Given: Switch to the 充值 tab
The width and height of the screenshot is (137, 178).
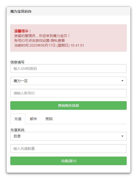Looking at the screenshot, I should click(x=18, y=119).
